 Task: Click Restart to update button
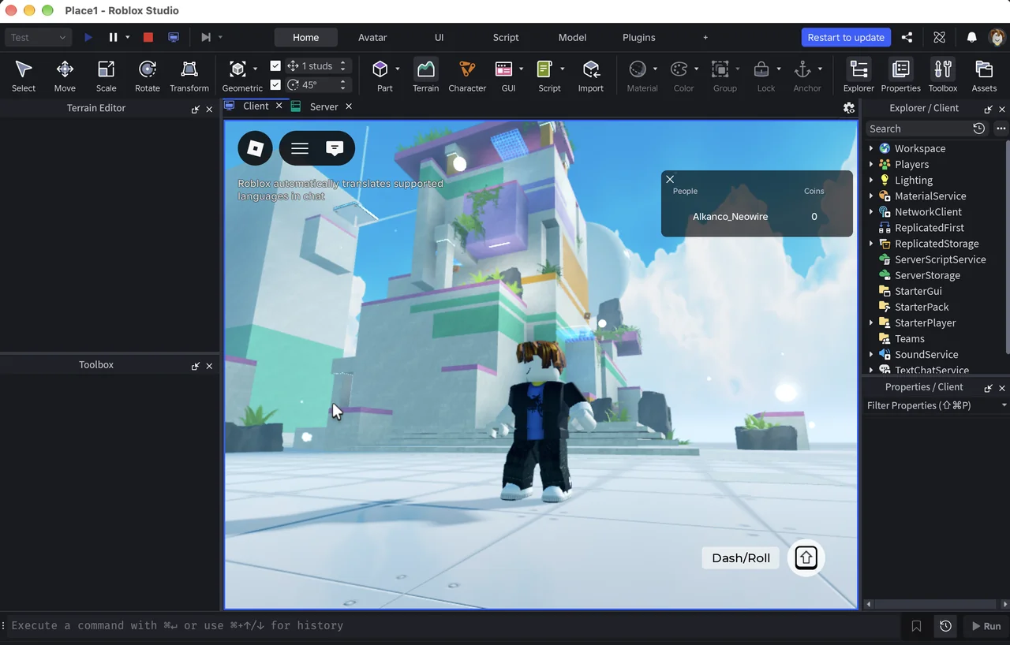pyautogui.click(x=846, y=37)
